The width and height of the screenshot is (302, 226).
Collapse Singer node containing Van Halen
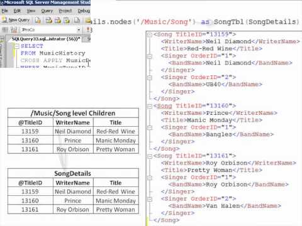tap(150, 199)
